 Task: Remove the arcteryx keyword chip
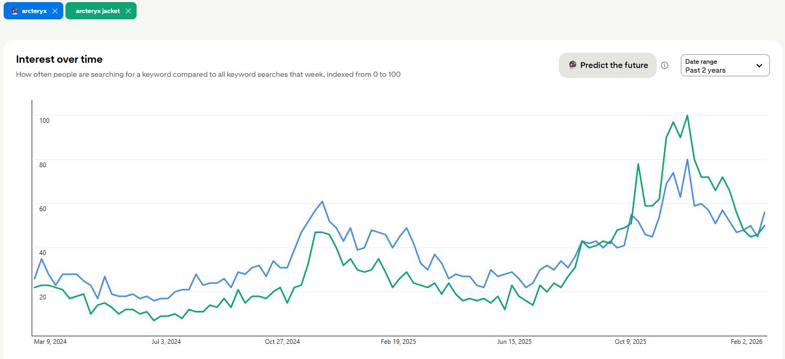pos(55,11)
